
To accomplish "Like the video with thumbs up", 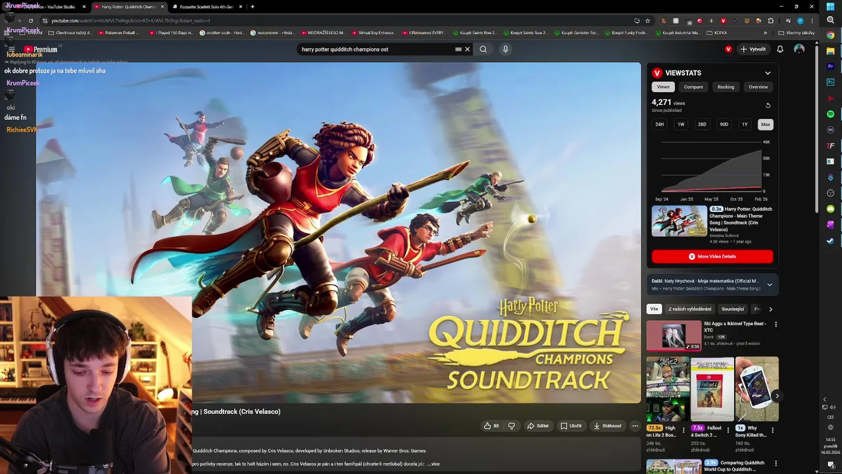I will [491, 426].
